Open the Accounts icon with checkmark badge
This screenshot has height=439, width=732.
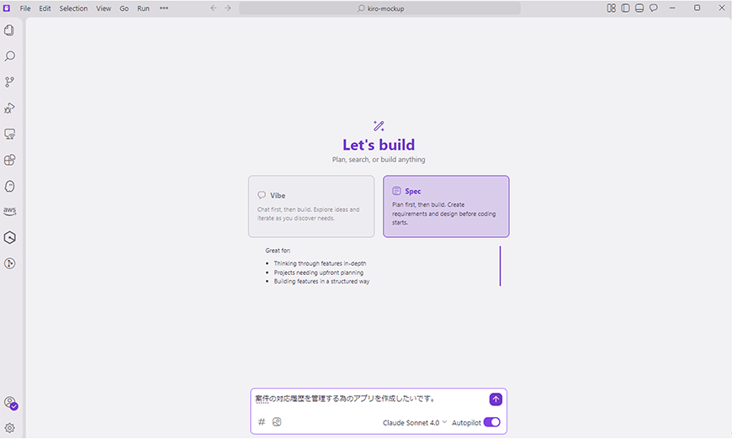pyautogui.click(x=10, y=403)
